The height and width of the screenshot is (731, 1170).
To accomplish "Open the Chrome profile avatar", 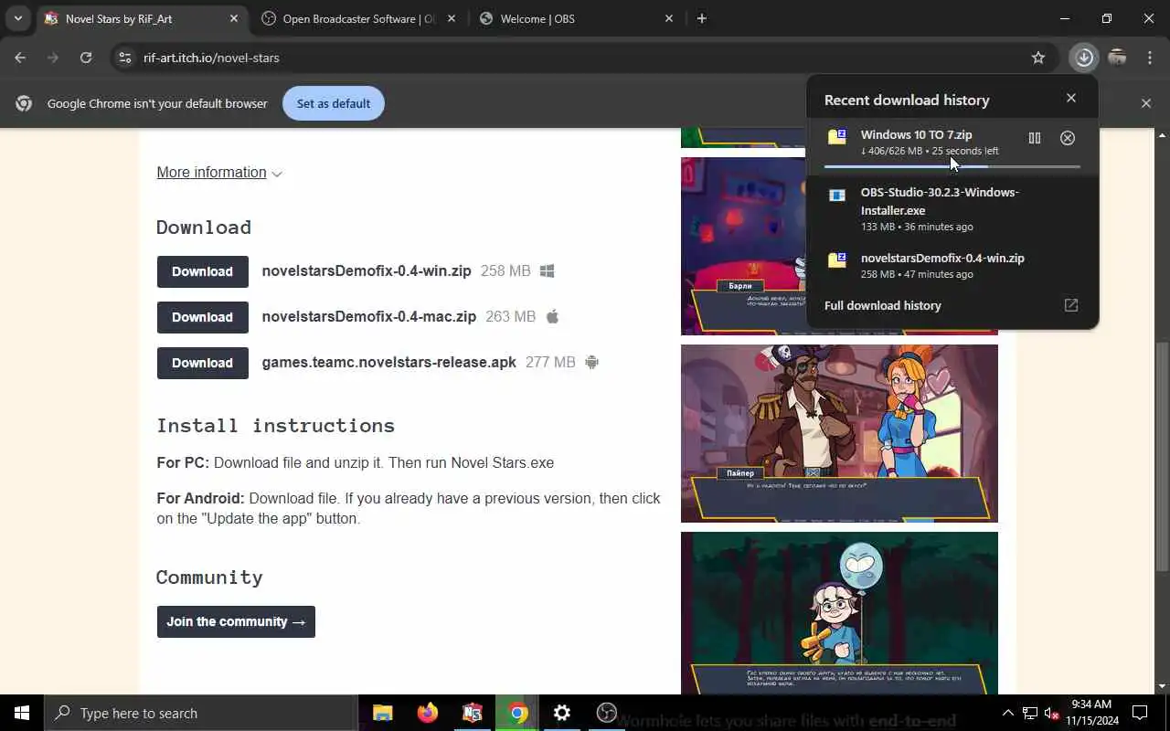I will coord(1117,58).
